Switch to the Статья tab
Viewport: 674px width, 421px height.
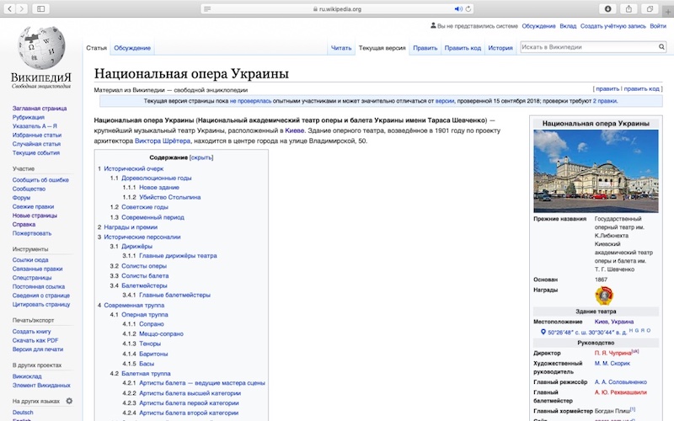coord(96,48)
